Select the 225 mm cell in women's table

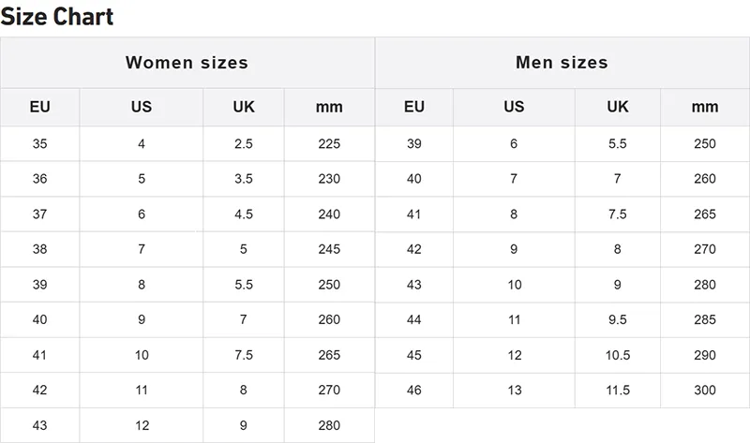pyautogui.click(x=329, y=143)
